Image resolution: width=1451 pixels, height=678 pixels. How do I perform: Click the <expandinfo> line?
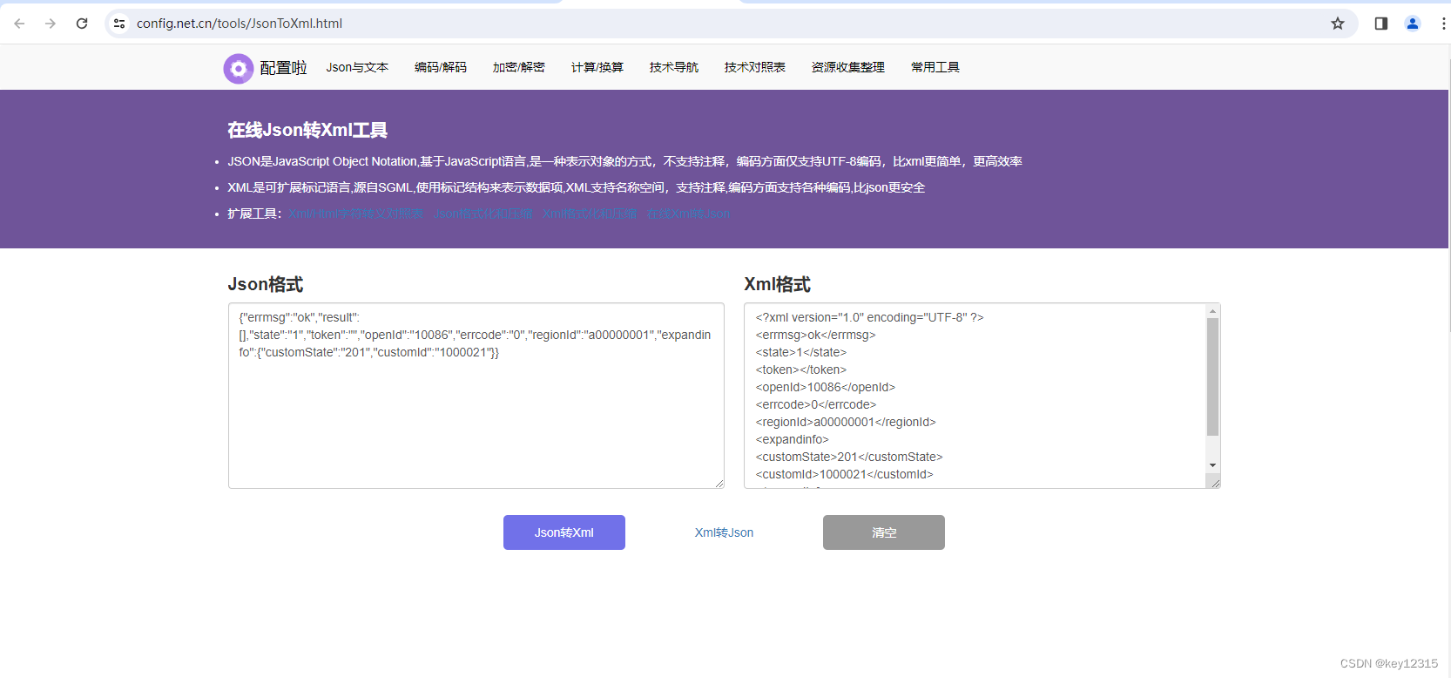(793, 439)
